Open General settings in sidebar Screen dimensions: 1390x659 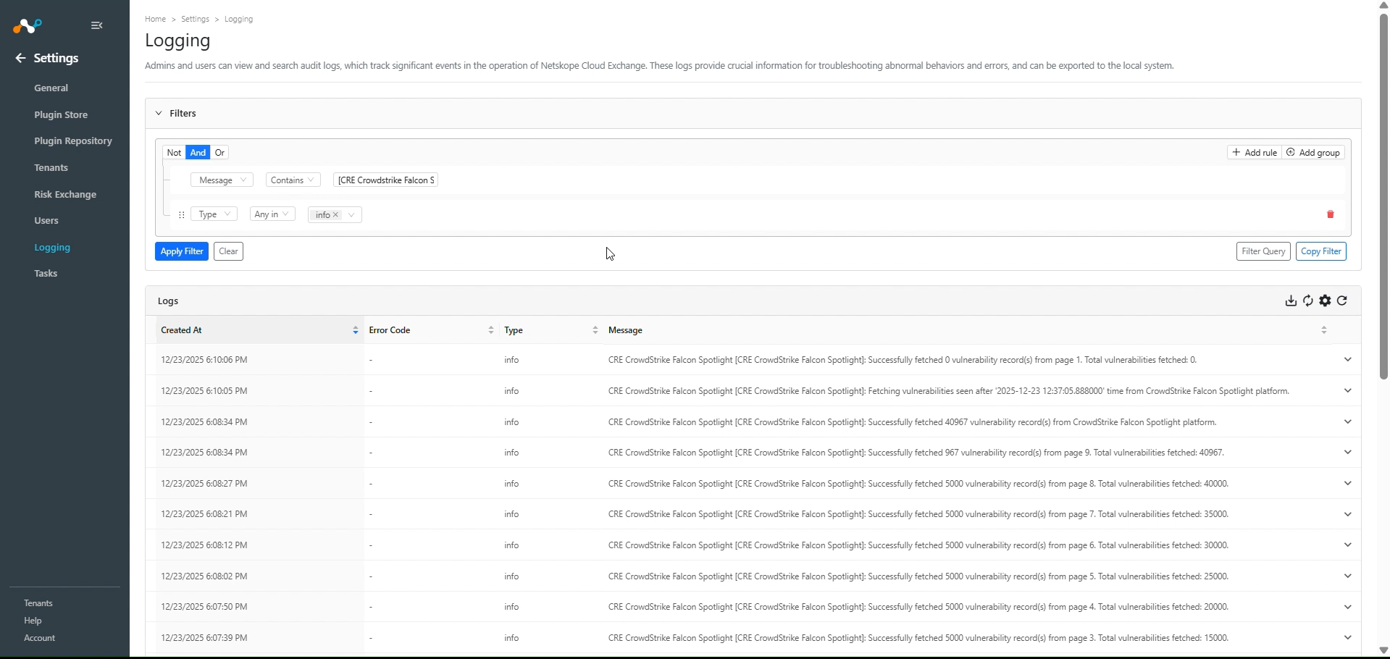[x=51, y=88]
